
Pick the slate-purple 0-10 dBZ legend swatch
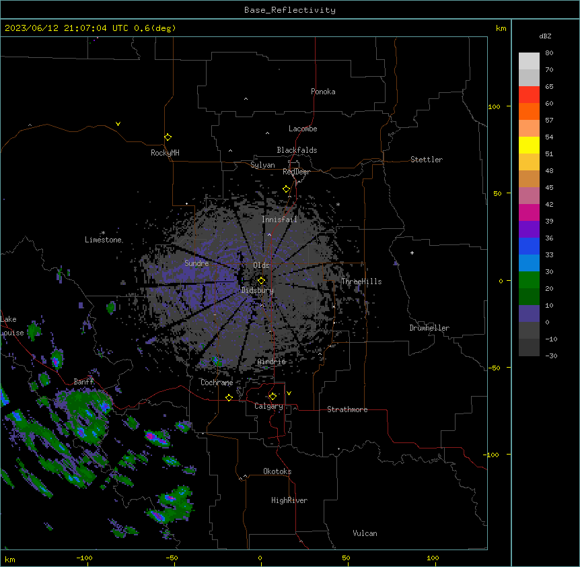tap(529, 314)
